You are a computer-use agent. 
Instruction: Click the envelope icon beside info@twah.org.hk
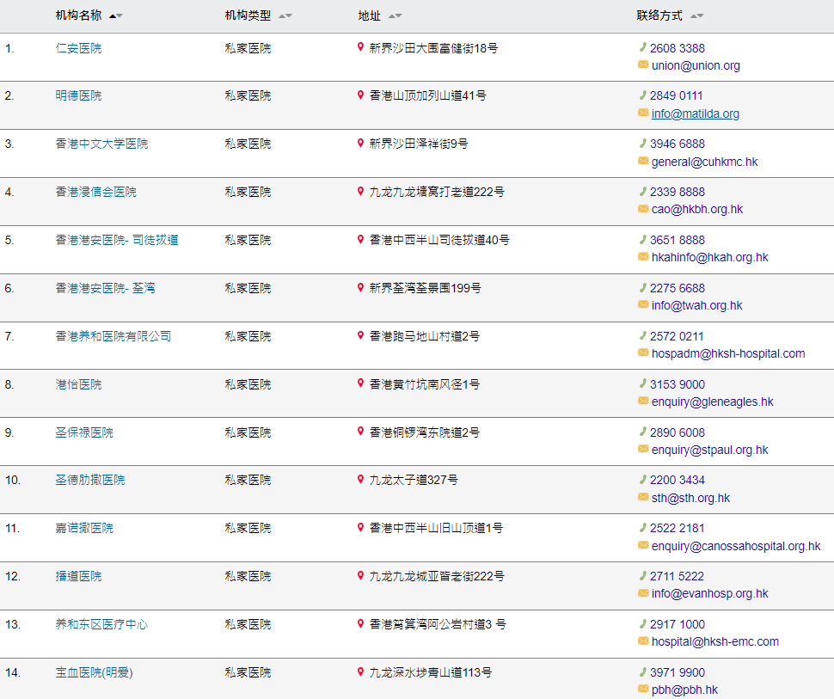643,305
